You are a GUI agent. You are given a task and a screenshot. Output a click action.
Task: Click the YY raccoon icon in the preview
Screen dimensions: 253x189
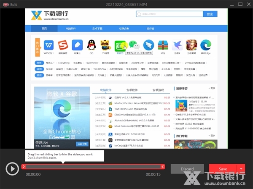coord(105,45)
